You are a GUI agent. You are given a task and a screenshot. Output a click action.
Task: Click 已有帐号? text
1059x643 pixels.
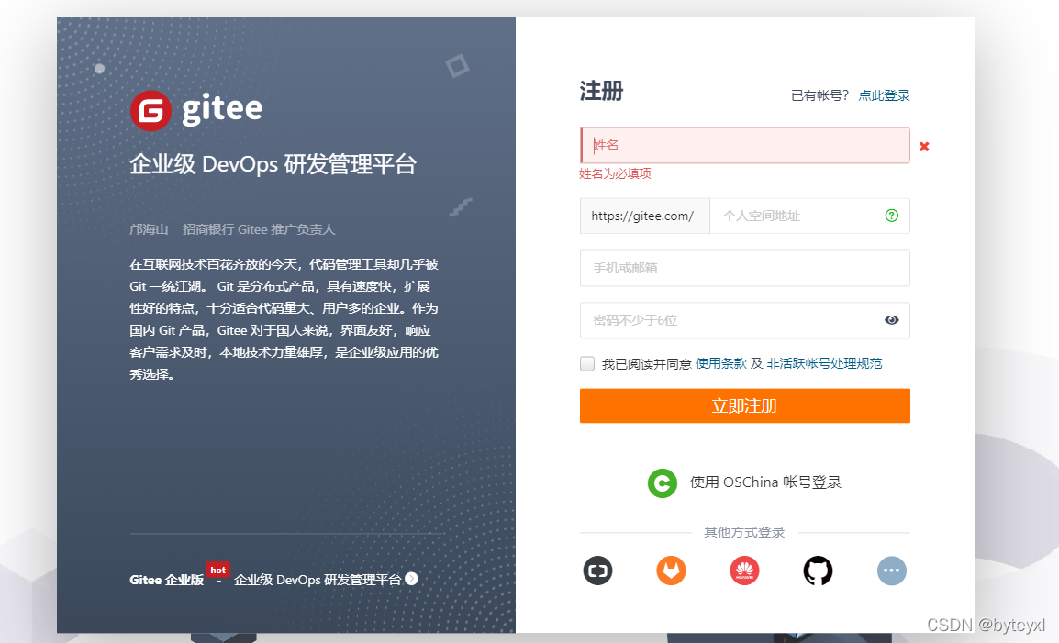pos(819,96)
